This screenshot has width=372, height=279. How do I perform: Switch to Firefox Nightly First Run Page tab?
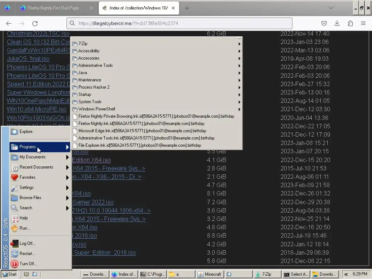tap(53, 8)
